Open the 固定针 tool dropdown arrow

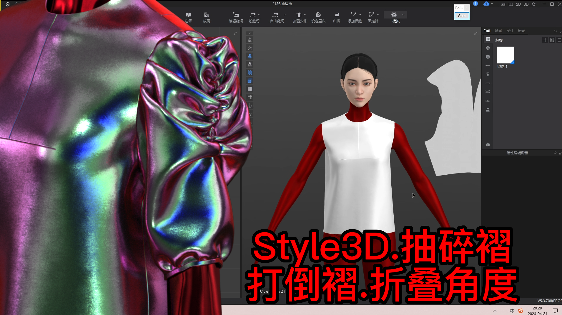click(378, 15)
